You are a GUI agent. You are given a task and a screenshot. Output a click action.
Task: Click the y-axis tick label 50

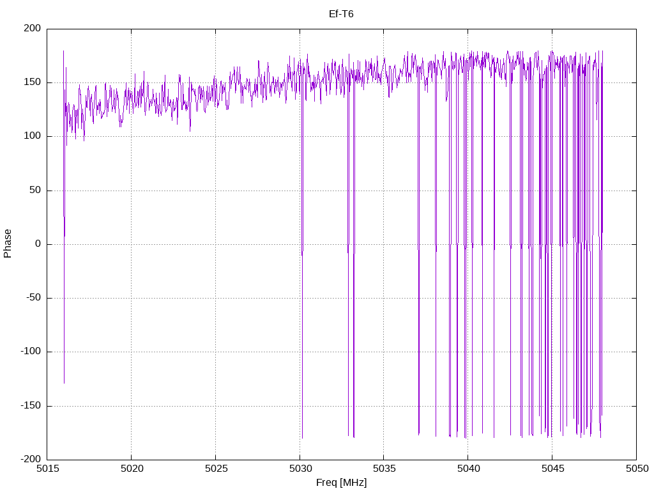[x=36, y=190]
